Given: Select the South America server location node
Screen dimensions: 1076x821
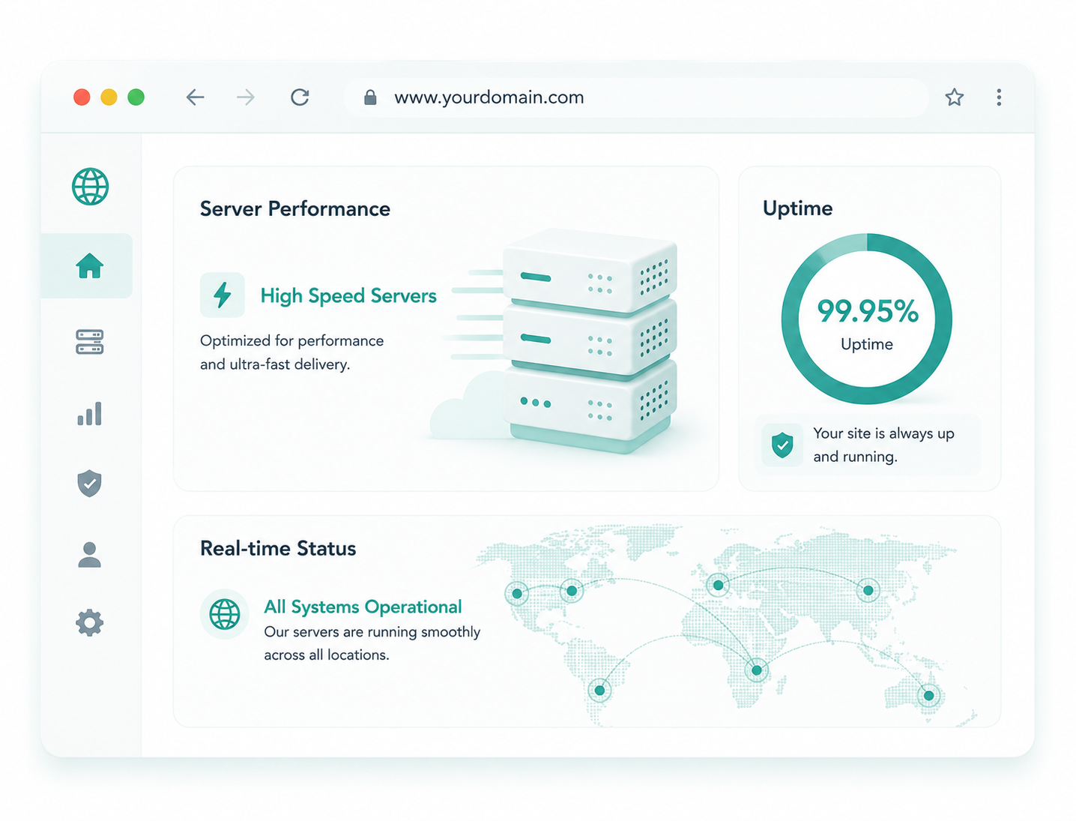Looking at the screenshot, I should [599, 690].
